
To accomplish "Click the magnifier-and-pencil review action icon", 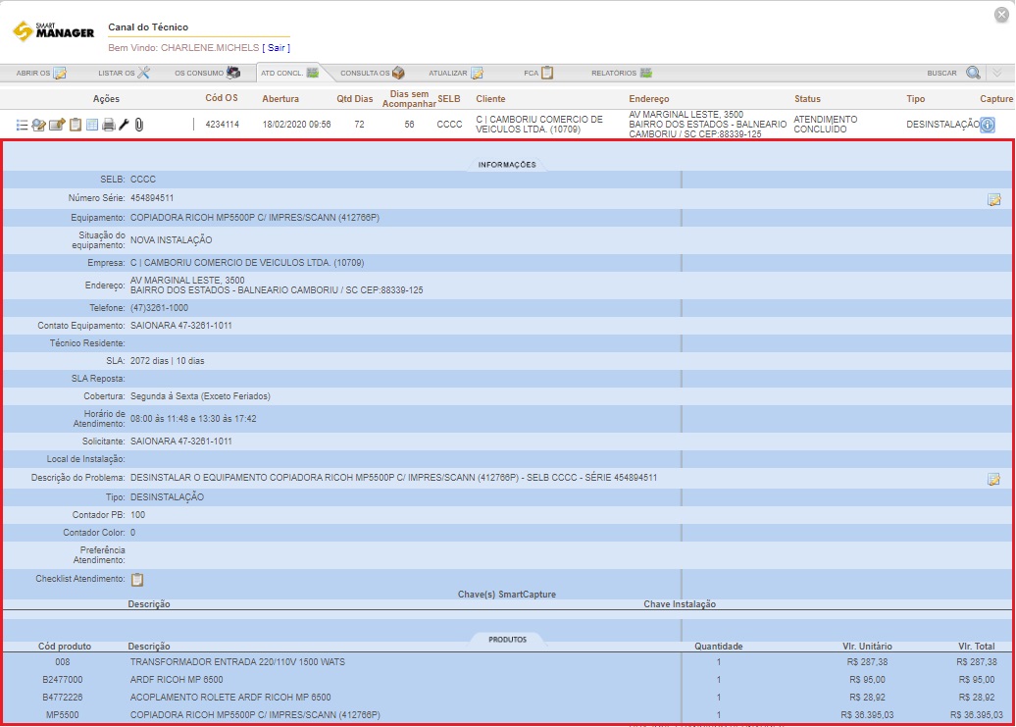I will coord(39,125).
